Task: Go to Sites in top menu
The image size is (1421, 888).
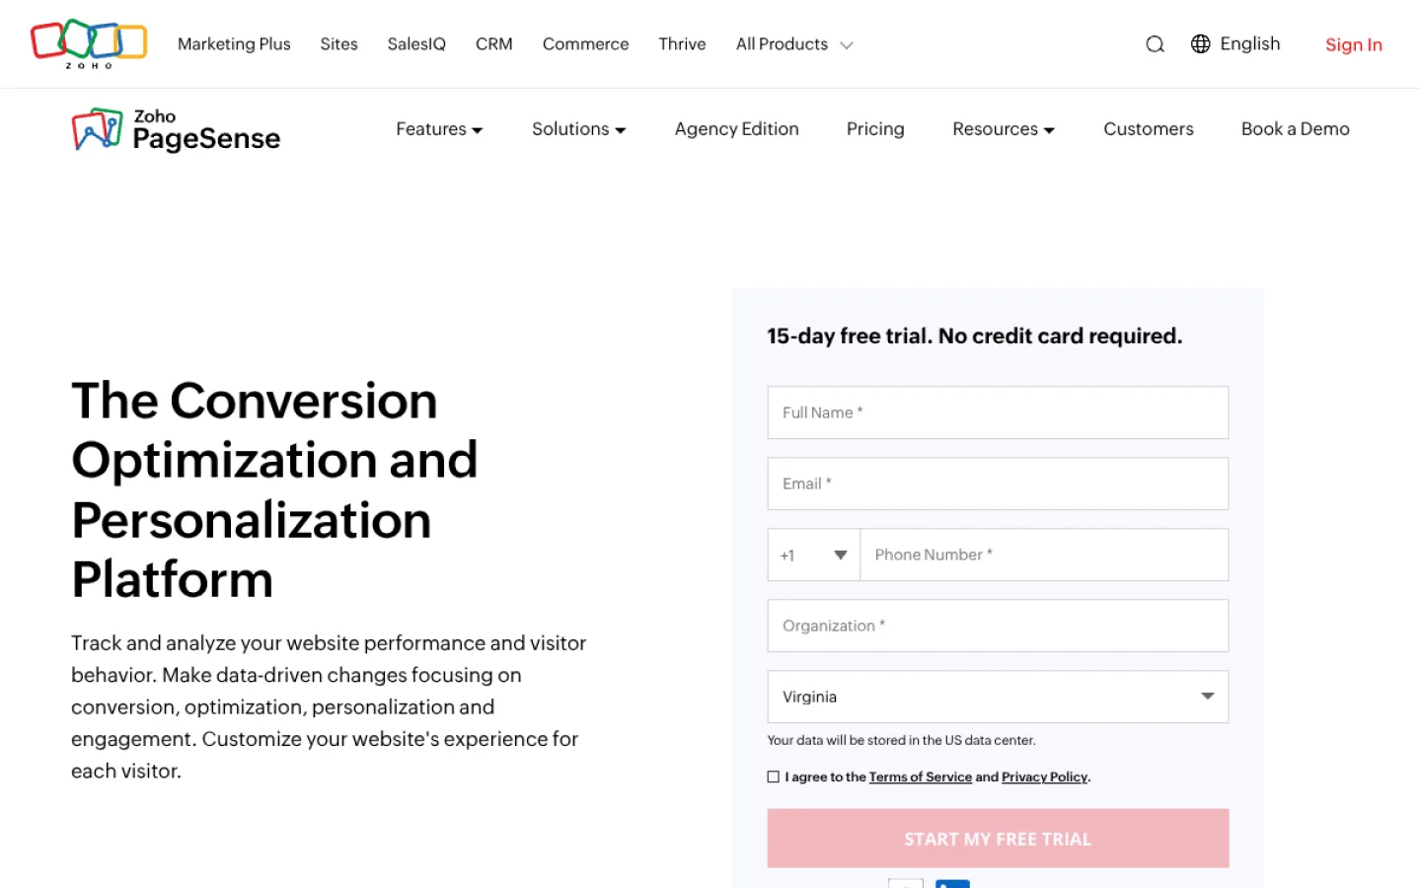Action: (x=338, y=44)
